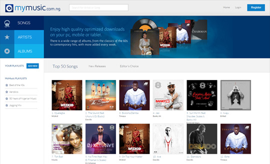Click the vinyl record album in the banner
This screenshot has width=270, height=164.
click(145, 37)
